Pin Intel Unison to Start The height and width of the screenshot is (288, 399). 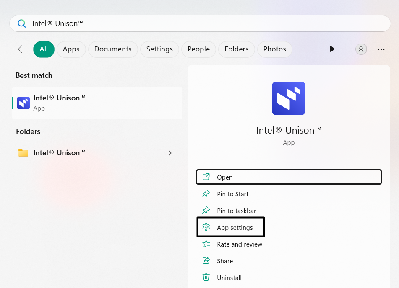pos(232,194)
